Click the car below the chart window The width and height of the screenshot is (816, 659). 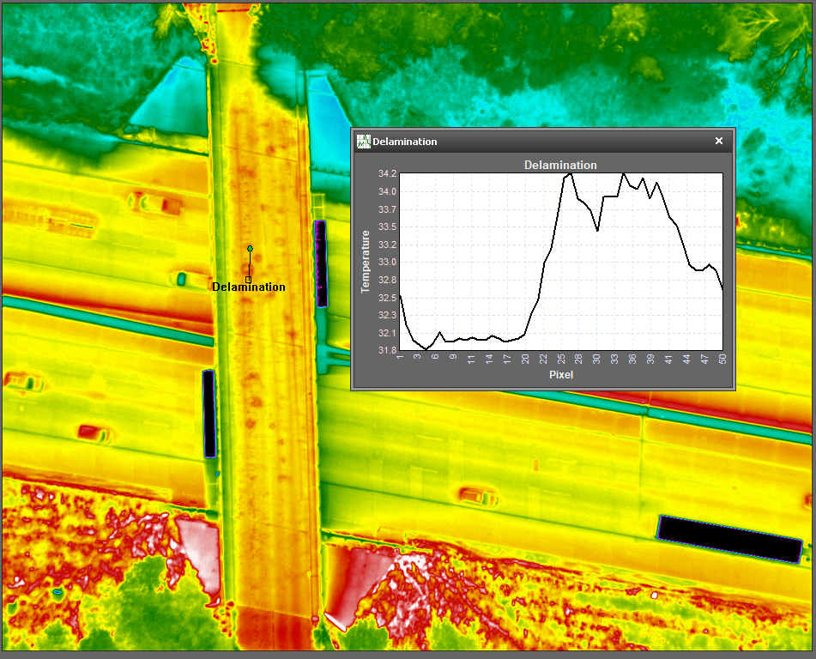[474, 496]
